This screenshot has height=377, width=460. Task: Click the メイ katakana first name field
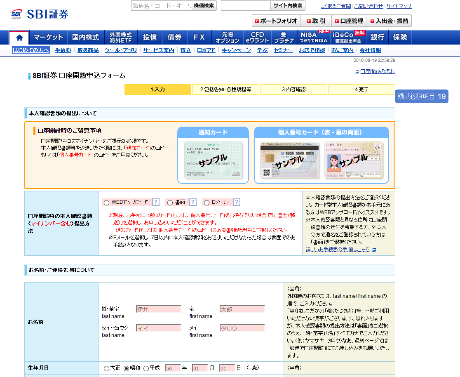(x=242, y=328)
